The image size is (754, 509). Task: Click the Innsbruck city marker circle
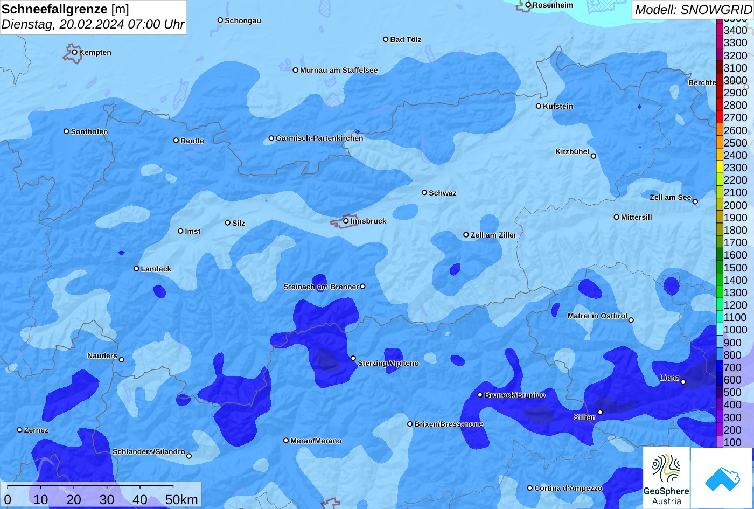coord(346,220)
